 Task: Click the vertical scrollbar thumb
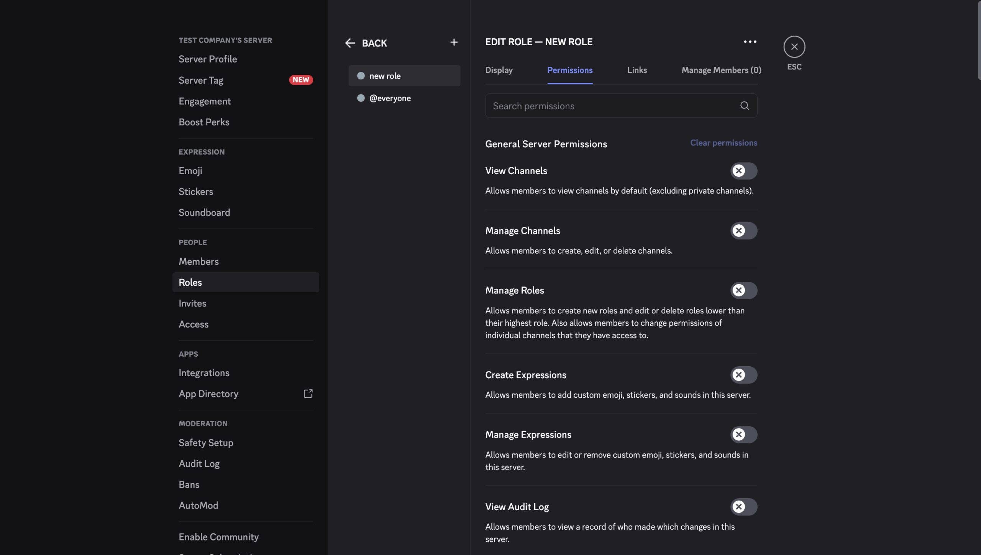click(979, 40)
